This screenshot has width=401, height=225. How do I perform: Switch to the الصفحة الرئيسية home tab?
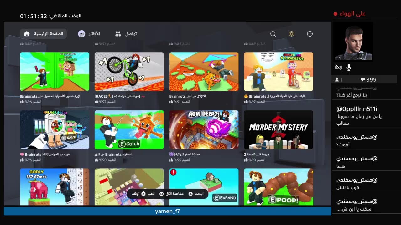44,34
